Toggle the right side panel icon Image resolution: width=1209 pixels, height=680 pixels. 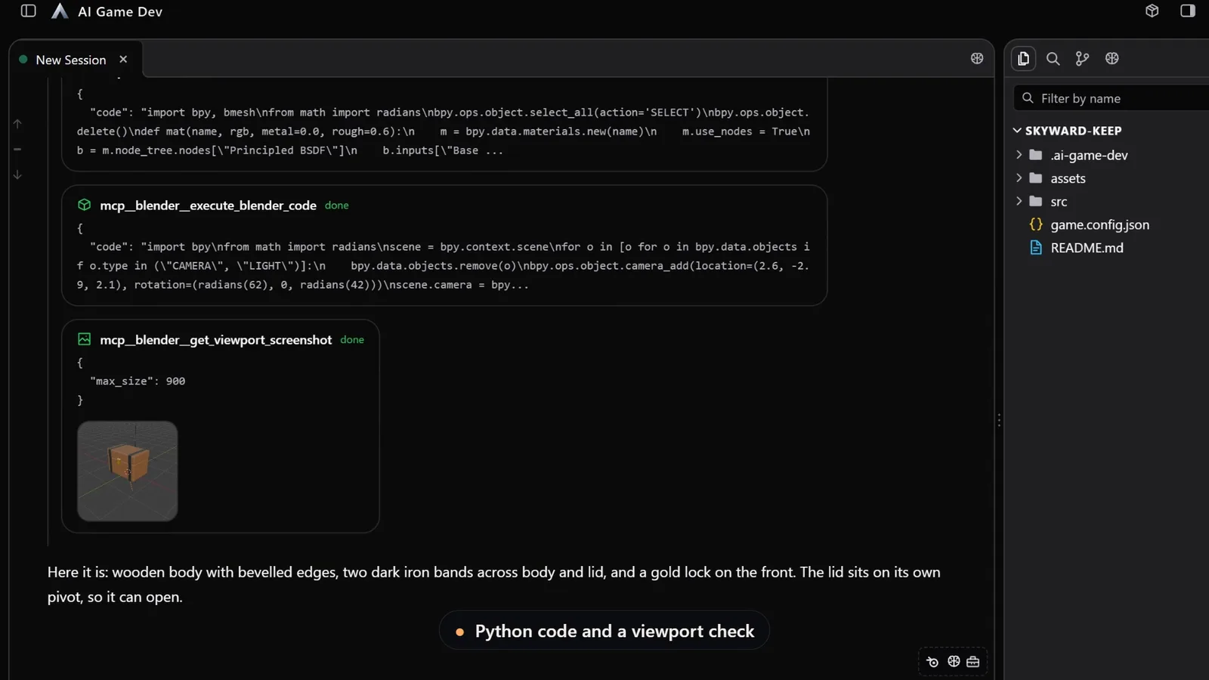coord(1188,11)
